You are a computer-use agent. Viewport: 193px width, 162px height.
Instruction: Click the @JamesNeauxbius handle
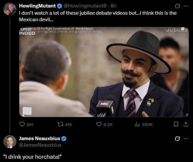40,145
